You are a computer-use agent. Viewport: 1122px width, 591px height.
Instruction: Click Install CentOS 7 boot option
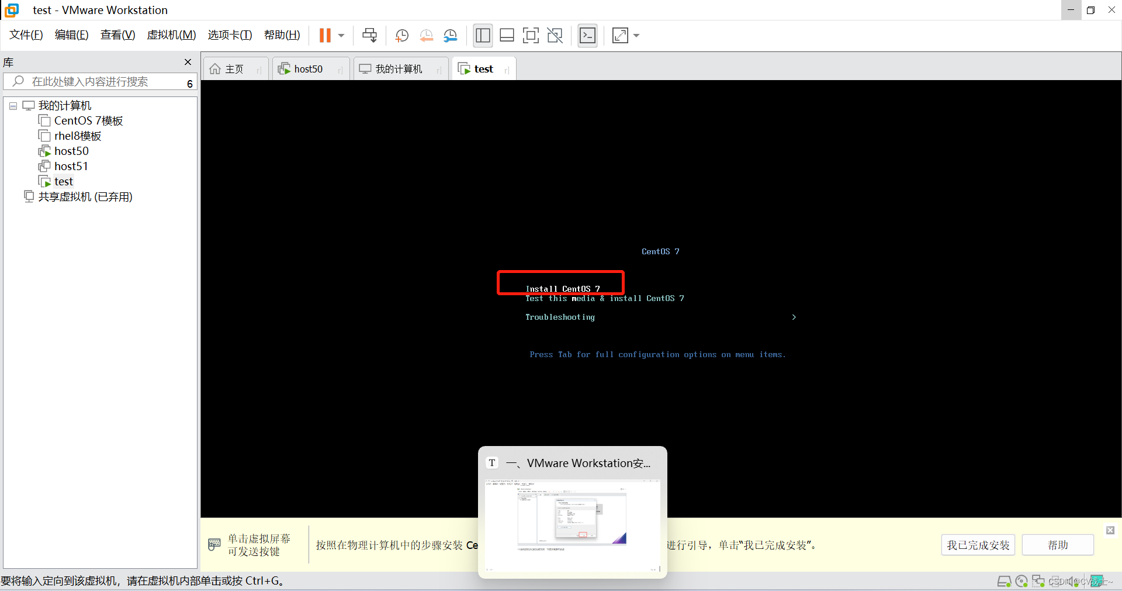(563, 289)
